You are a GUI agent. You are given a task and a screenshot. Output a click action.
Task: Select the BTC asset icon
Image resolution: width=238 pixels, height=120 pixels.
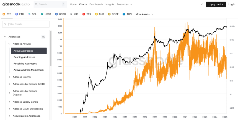tap(4, 14)
